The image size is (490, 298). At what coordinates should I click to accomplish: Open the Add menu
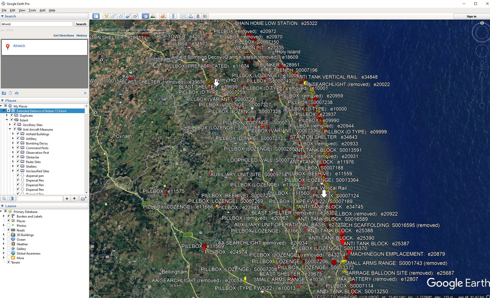tap(42, 10)
